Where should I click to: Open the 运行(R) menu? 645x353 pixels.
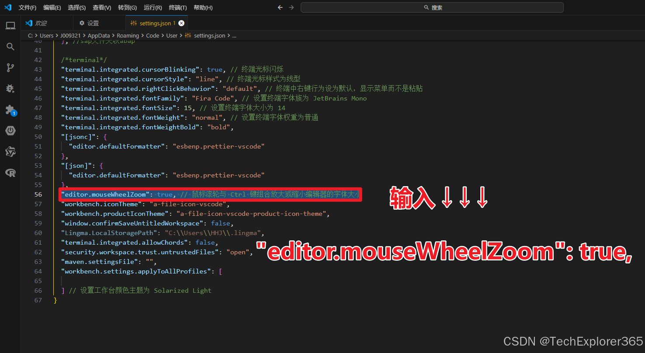(x=153, y=7)
